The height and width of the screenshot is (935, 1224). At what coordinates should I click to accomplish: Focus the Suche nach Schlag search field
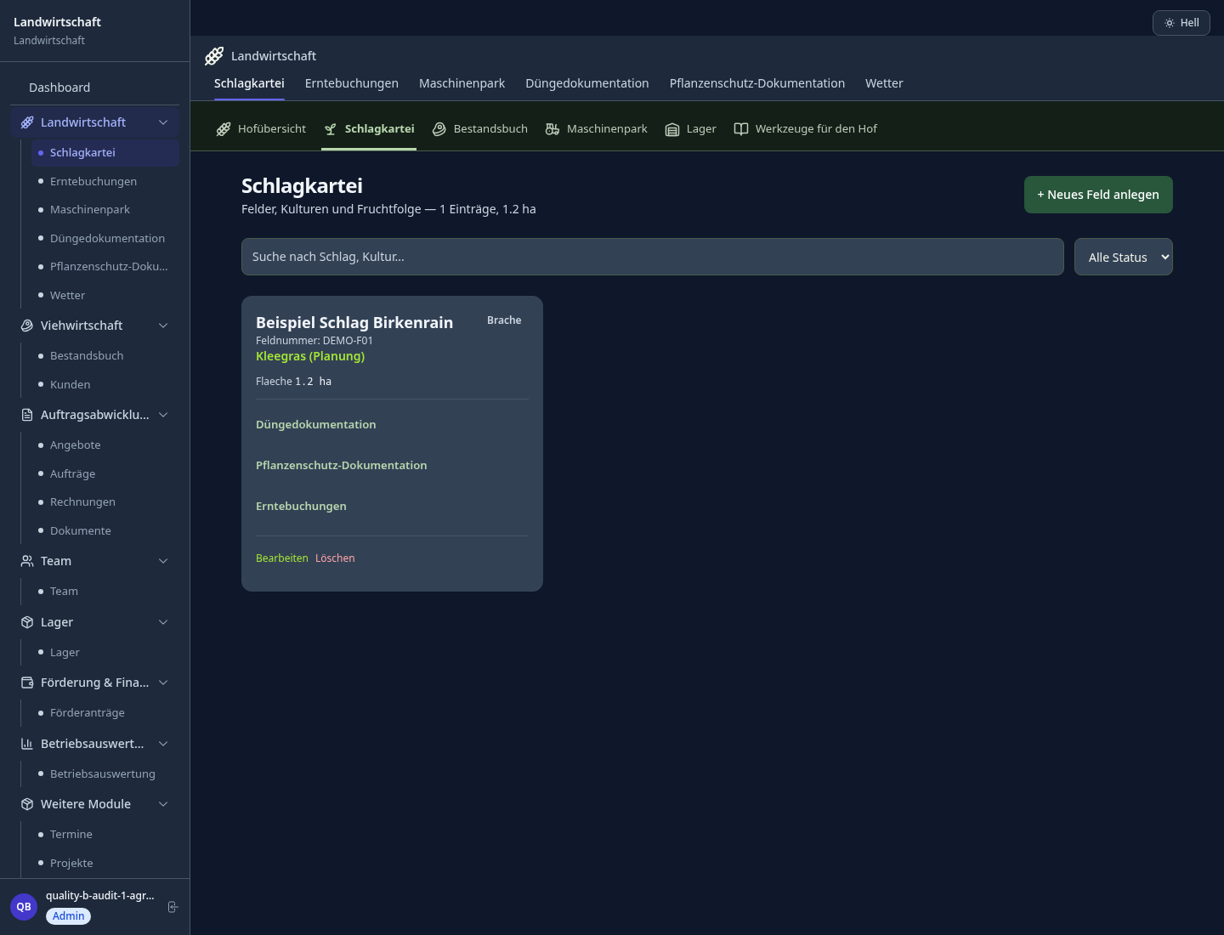pyautogui.click(x=653, y=257)
